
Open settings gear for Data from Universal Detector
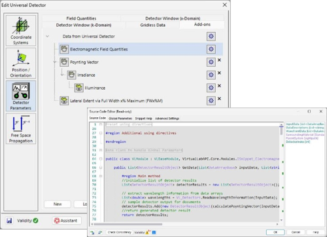click(x=211, y=36)
